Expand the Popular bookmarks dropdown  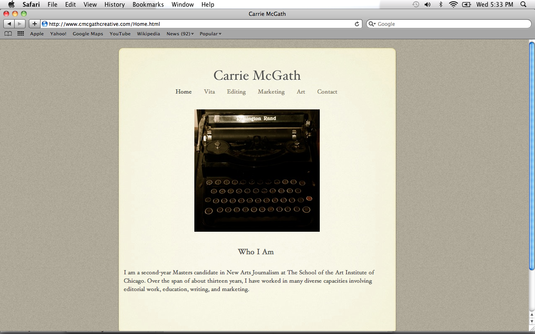pyautogui.click(x=210, y=34)
